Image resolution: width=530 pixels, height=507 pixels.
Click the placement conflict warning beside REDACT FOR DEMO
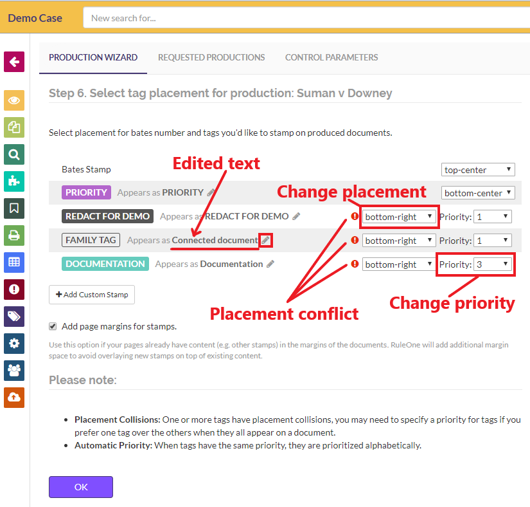coord(354,216)
